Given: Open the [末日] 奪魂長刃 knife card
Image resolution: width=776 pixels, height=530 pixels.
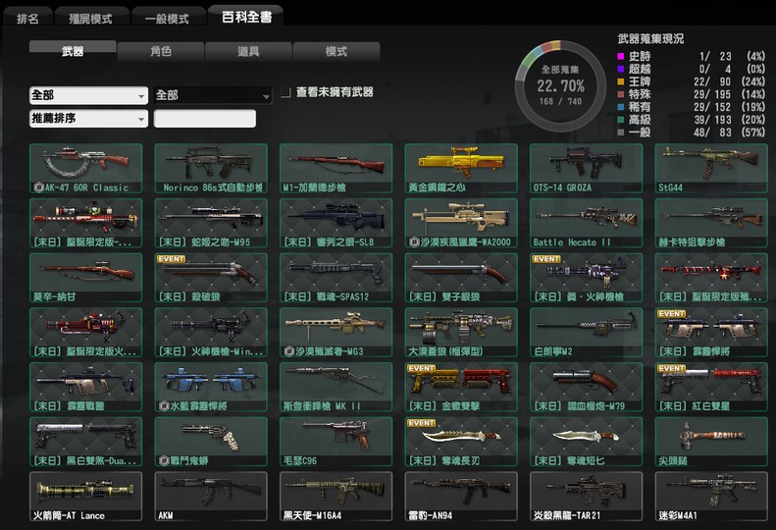Looking at the screenshot, I should [461, 442].
